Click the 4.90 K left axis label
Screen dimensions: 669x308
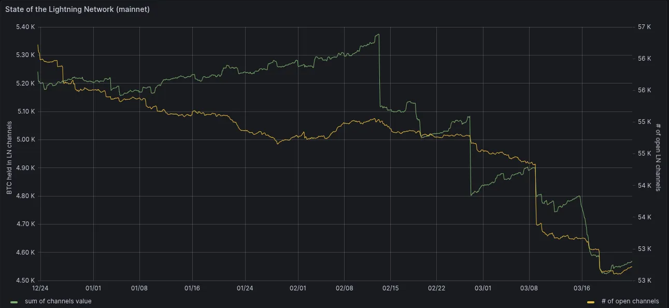click(x=24, y=168)
